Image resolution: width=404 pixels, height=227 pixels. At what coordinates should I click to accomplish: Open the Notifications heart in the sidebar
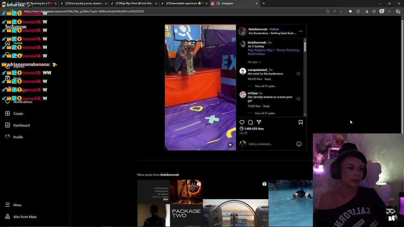8,102
